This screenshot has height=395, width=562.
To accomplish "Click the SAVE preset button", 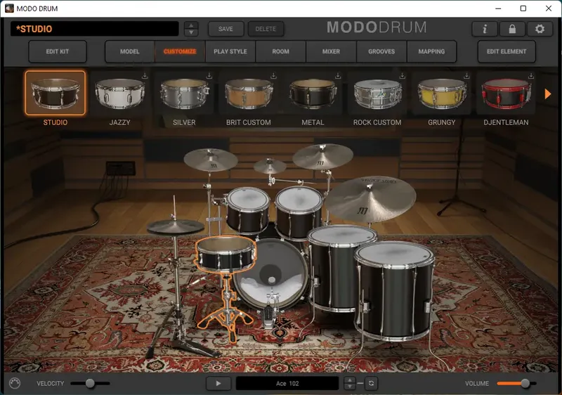I will pyautogui.click(x=226, y=29).
